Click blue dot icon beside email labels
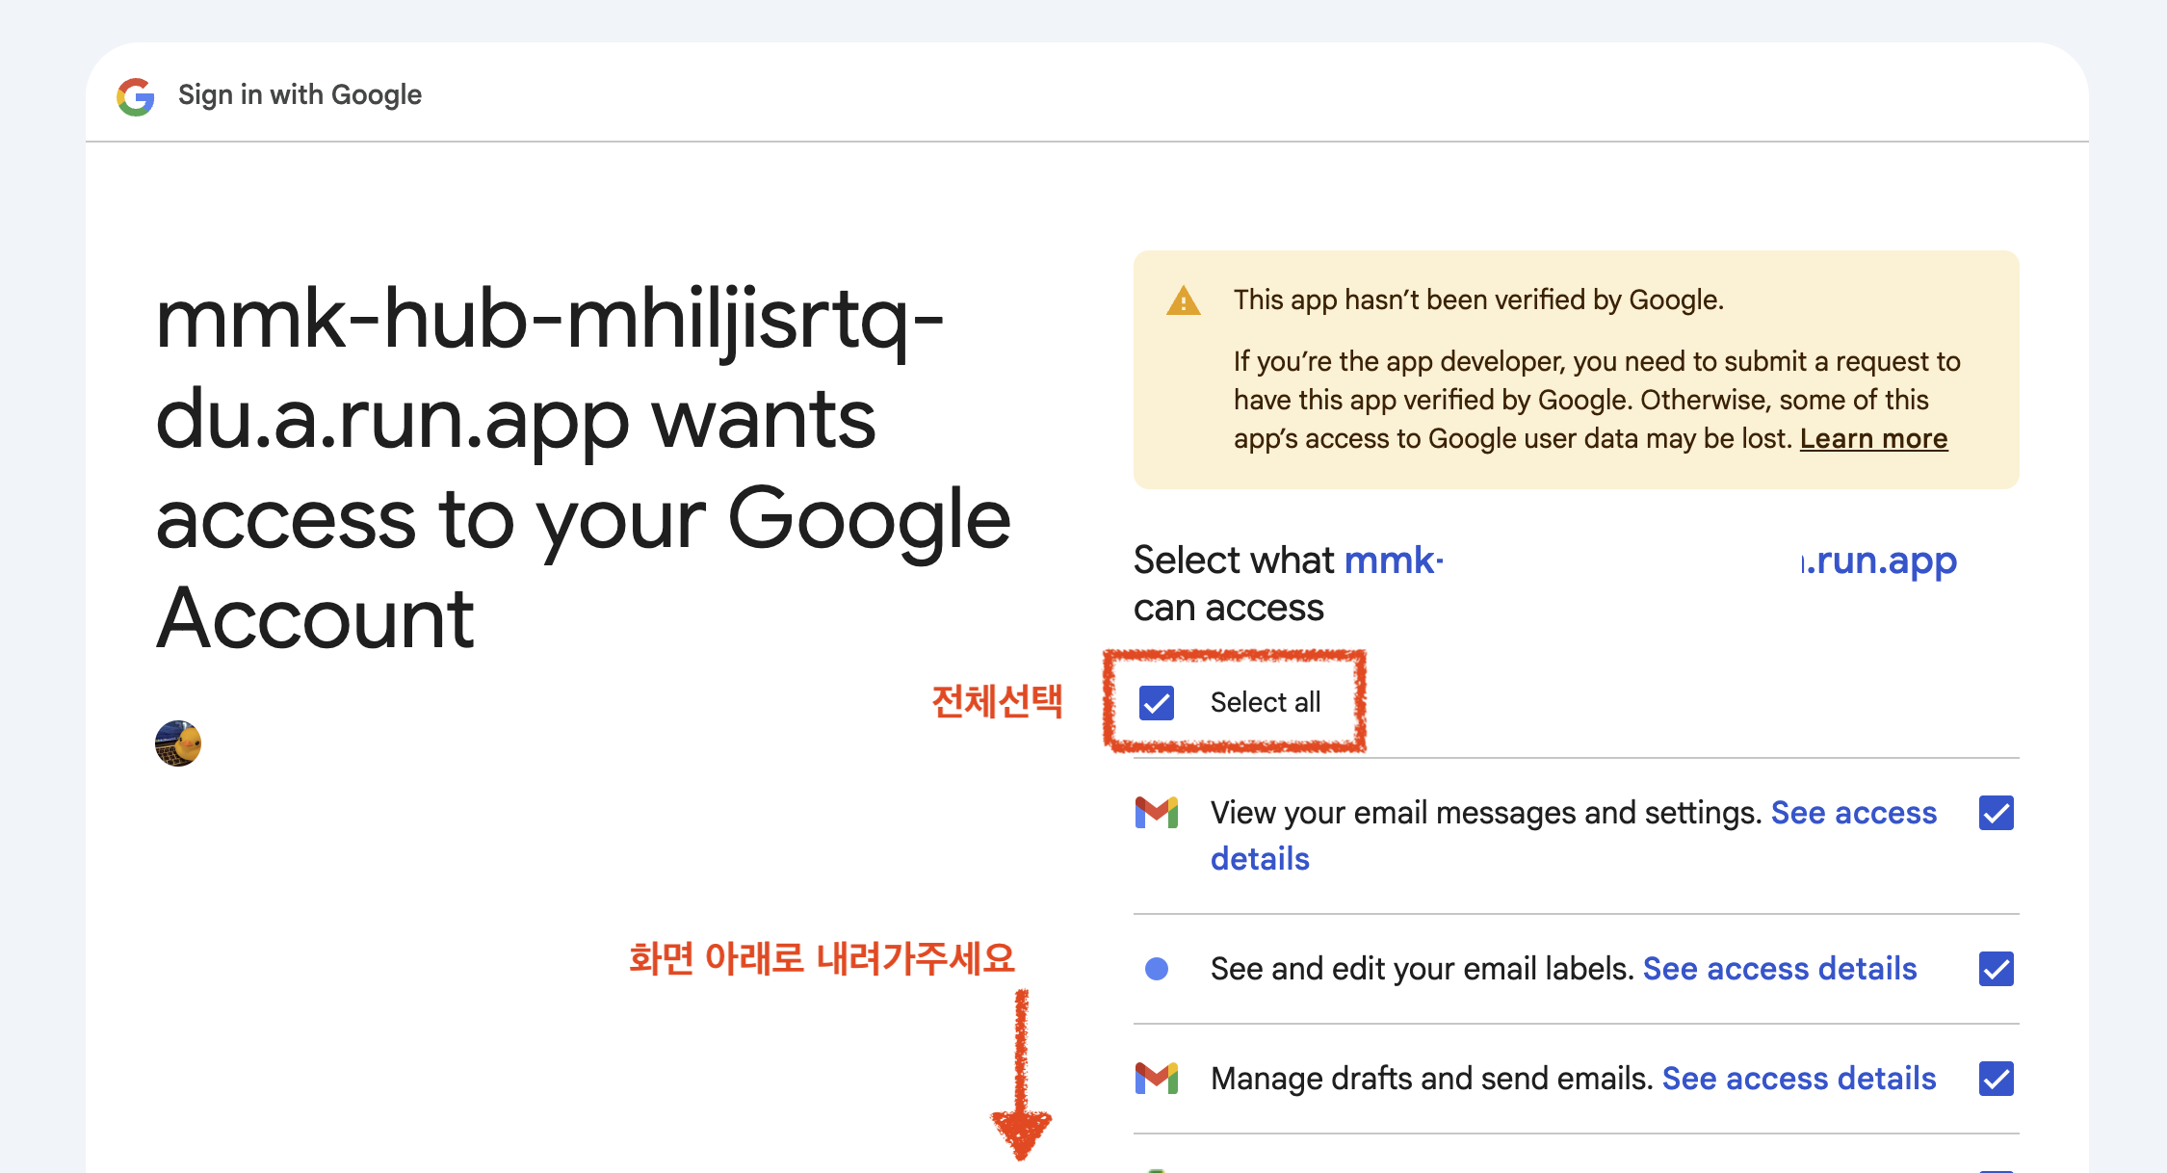 [x=1157, y=969]
